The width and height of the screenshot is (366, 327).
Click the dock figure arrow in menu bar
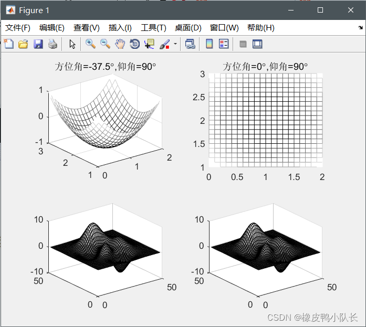360,27
